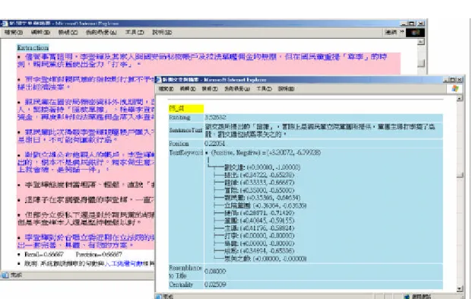
Task: Click the highlighted Extraction heading
Action: [33, 48]
